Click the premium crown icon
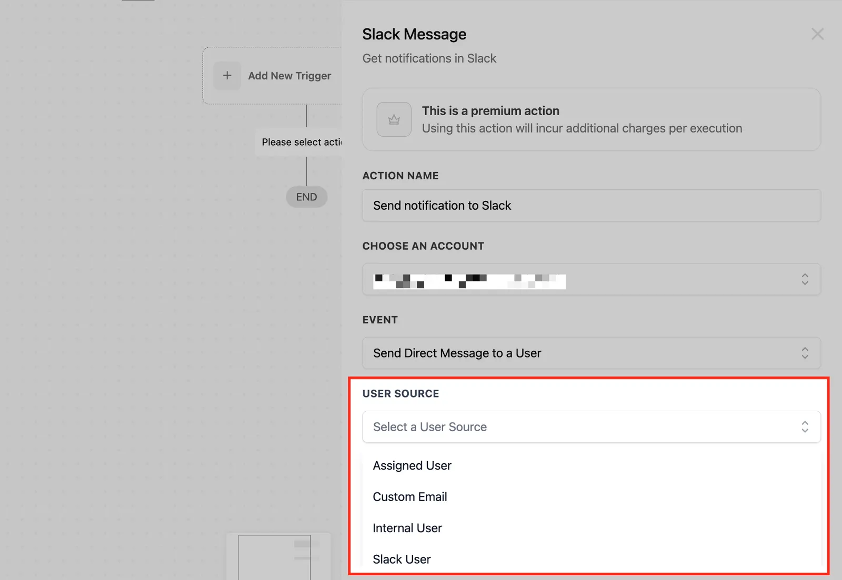 [394, 119]
